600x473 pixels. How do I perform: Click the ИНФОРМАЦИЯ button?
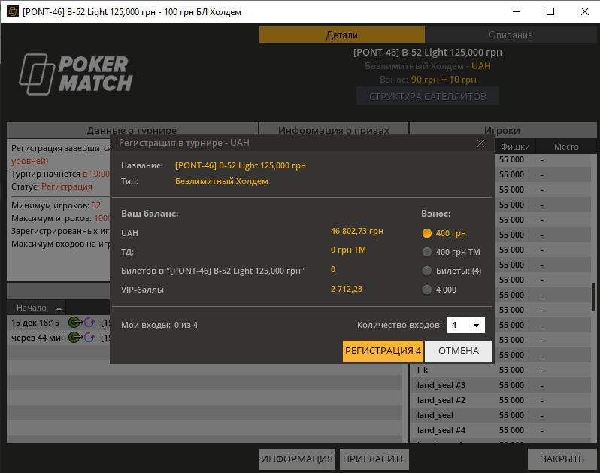tap(297, 459)
